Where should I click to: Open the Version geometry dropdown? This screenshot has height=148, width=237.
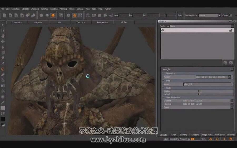213,77
